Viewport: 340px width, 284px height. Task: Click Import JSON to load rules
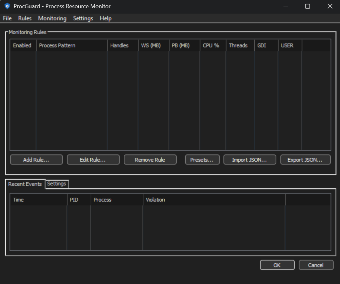pos(250,159)
